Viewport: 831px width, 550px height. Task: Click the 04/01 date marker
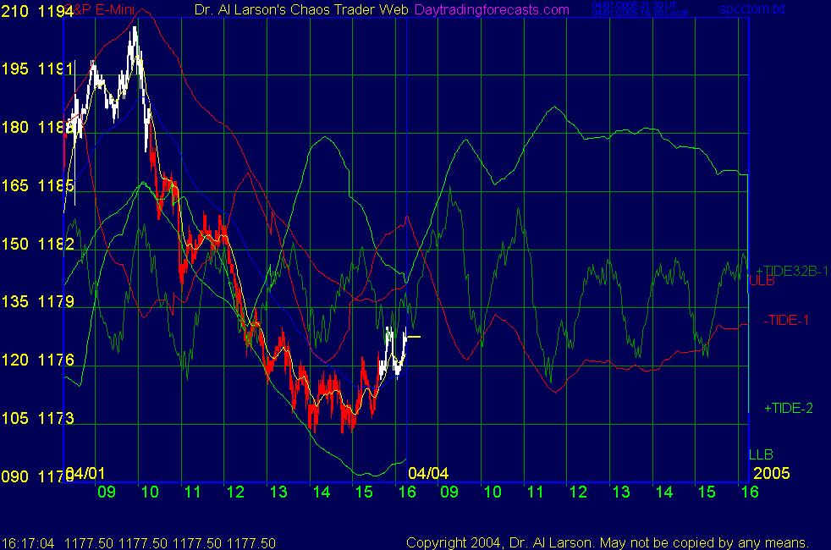coord(85,472)
